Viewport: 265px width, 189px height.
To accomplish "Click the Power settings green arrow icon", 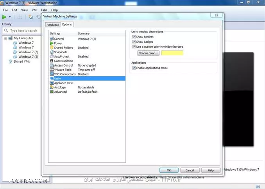I will [52, 43].
